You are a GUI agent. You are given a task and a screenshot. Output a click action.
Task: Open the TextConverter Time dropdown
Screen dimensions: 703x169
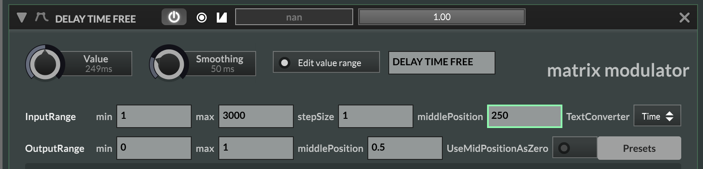[x=657, y=116]
